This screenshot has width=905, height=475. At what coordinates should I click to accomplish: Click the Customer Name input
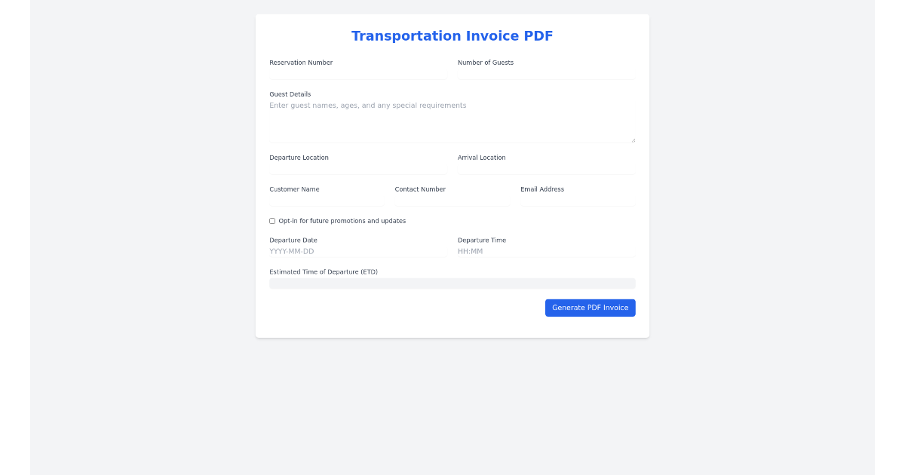click(x=324, y=201)
